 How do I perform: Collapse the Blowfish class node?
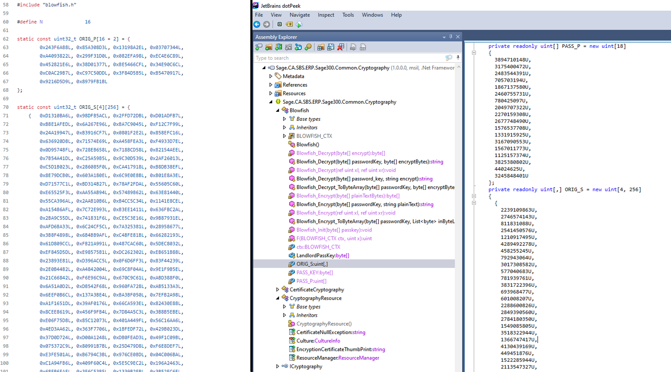pyautogui.click(x=278, y=111)
